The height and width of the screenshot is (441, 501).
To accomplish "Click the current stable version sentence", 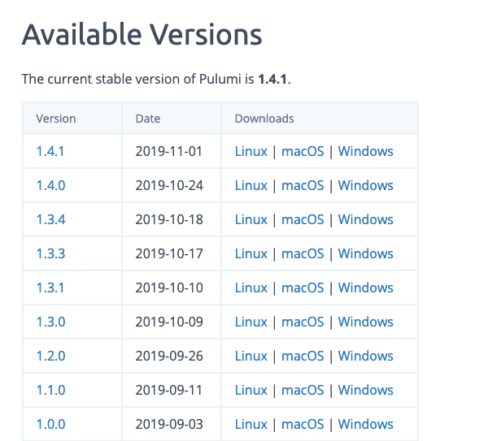I will (x=156, y=79).
